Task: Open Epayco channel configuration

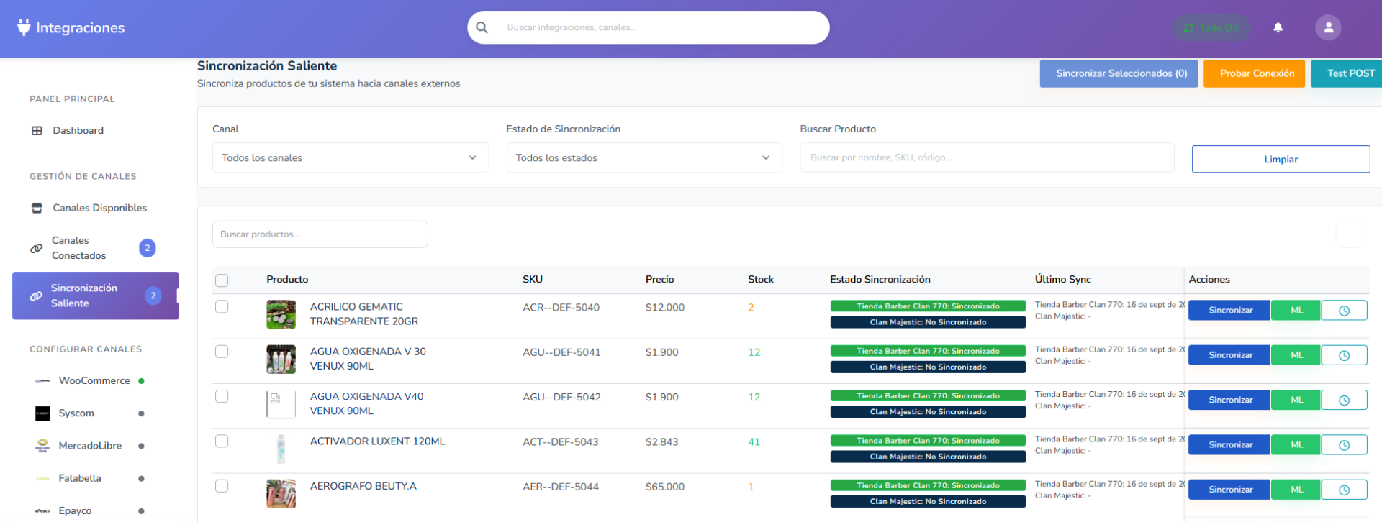Action: (96, 510)
